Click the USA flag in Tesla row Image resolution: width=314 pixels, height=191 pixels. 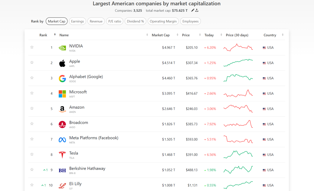(x=264, y=155)
